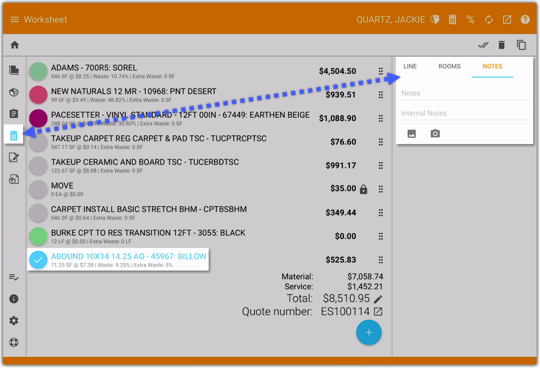Open options dots for NEW NATURALS line
The width and height of the screenshot is (540, 368).
[x=381, y=95]
